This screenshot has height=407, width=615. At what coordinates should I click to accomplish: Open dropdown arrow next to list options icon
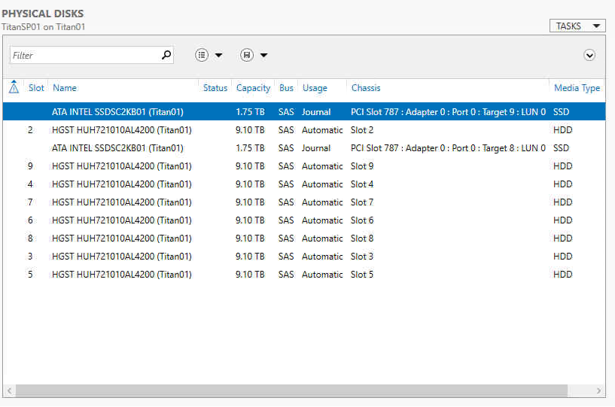pyautogui.click(x=219, y=55)
